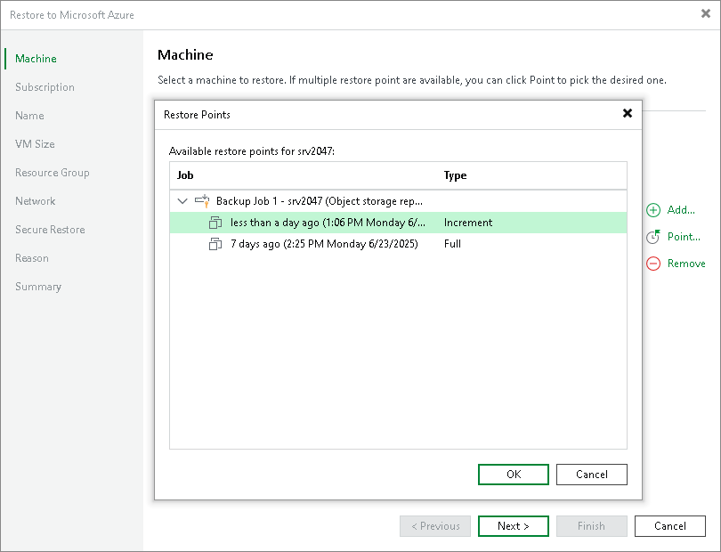Cancel the Restore to Microsoft Azure wizard
The height and width of the screenshot is (552, 721).
point(670,526)
